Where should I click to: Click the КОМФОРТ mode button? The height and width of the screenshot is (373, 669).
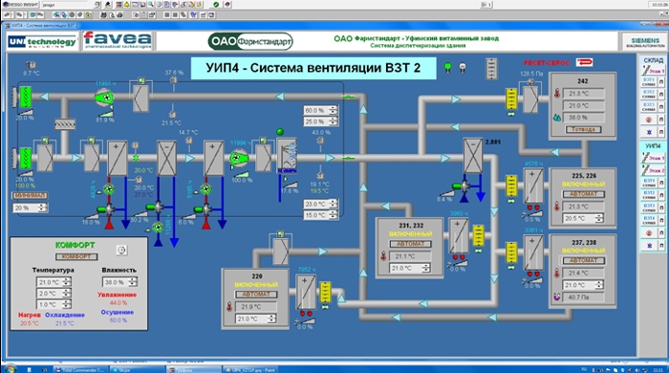(76, 256)
